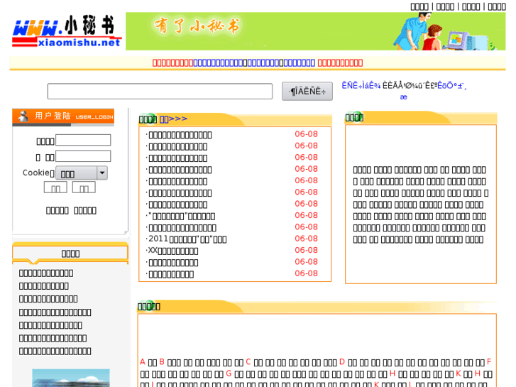Click the red text in yellow notice bar
This screenshot has width=516, height=387.
click(172, 63)
